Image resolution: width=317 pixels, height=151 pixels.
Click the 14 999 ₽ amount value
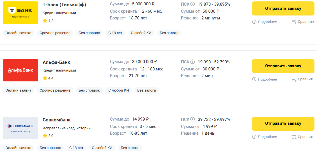click(x=141, y=119)
